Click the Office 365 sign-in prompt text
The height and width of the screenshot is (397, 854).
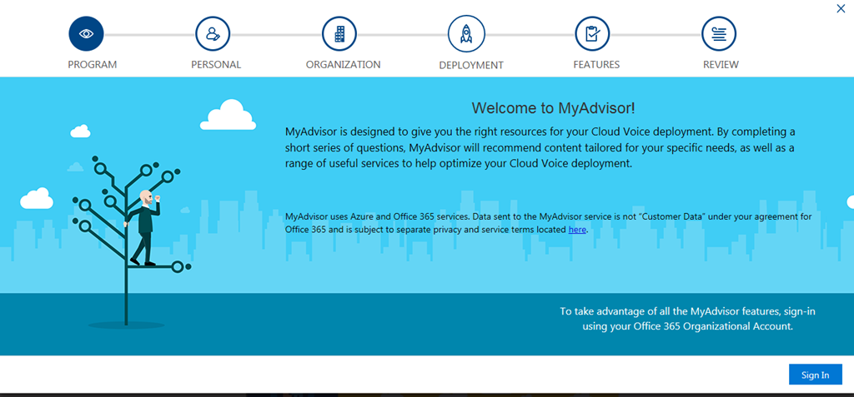tap(687, 319)
